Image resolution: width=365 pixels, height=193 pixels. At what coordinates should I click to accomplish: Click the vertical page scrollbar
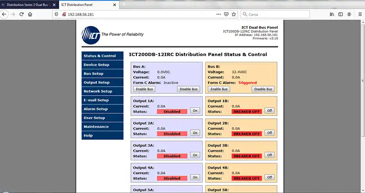coord(363,80)
